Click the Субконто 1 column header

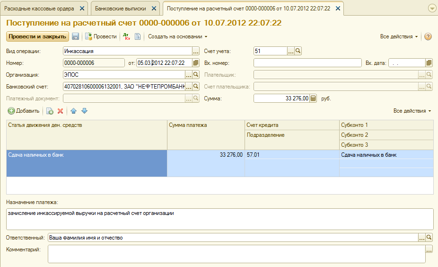coord(386,125)
